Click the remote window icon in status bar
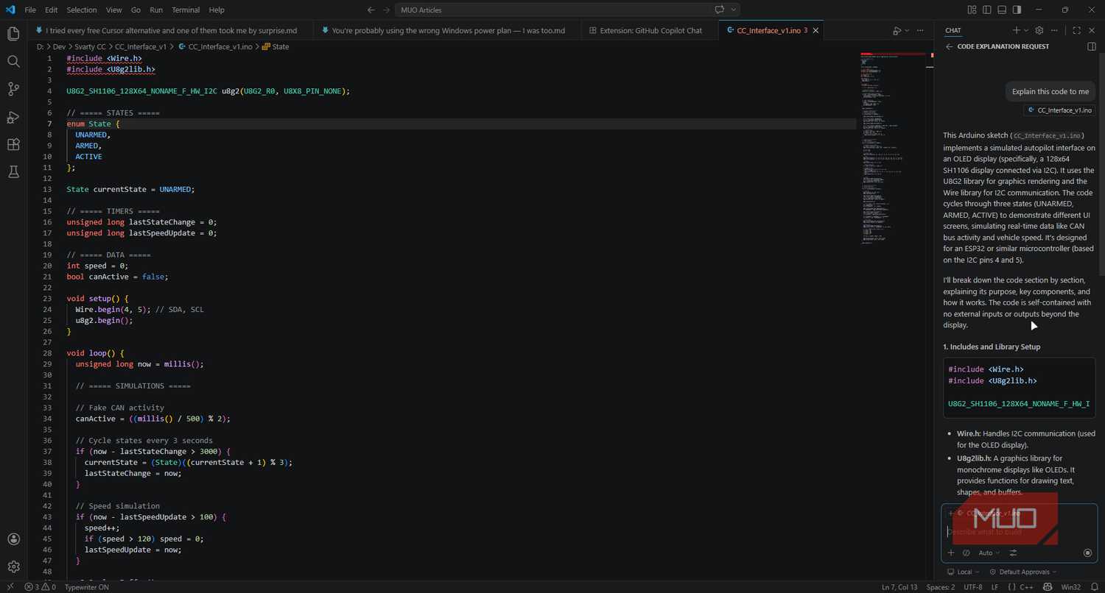 10,587
